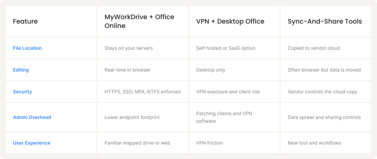Select the MyWorkDrive + Office Online header
Viewport: 377px width, 159px height.
(x=139, y=21)
